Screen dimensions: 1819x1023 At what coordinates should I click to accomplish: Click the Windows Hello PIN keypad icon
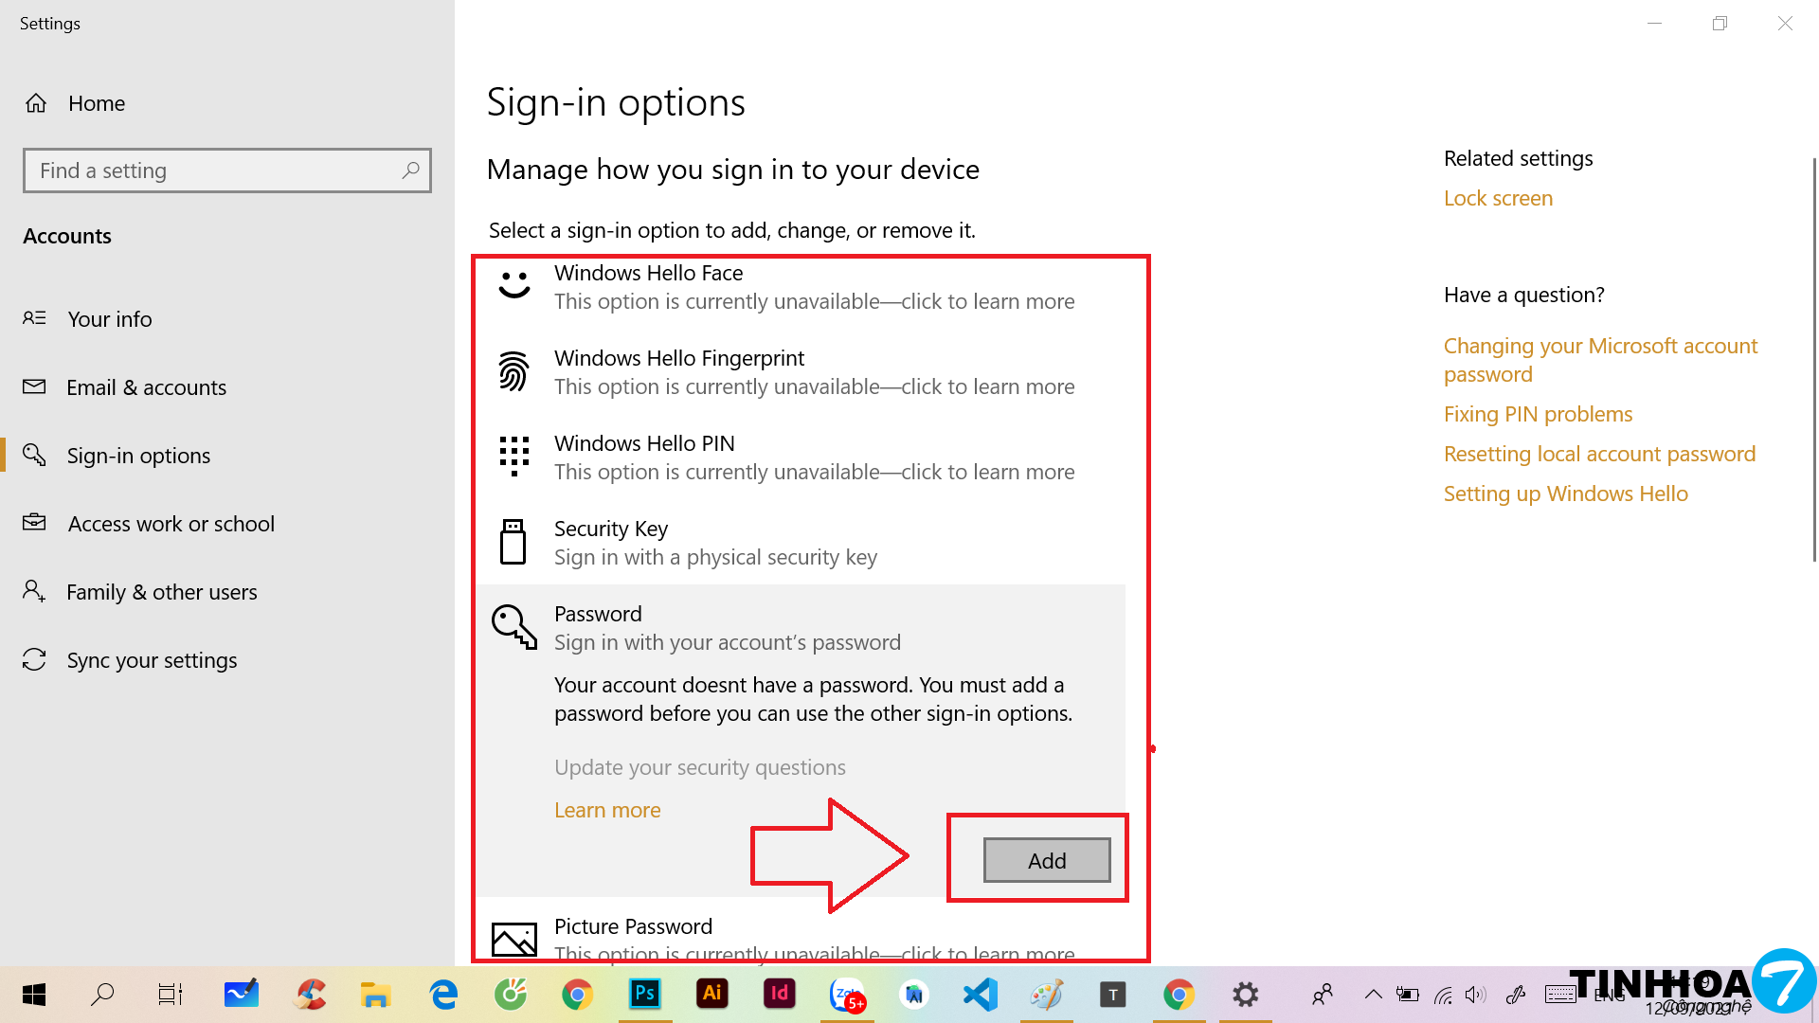pos(513,457)
